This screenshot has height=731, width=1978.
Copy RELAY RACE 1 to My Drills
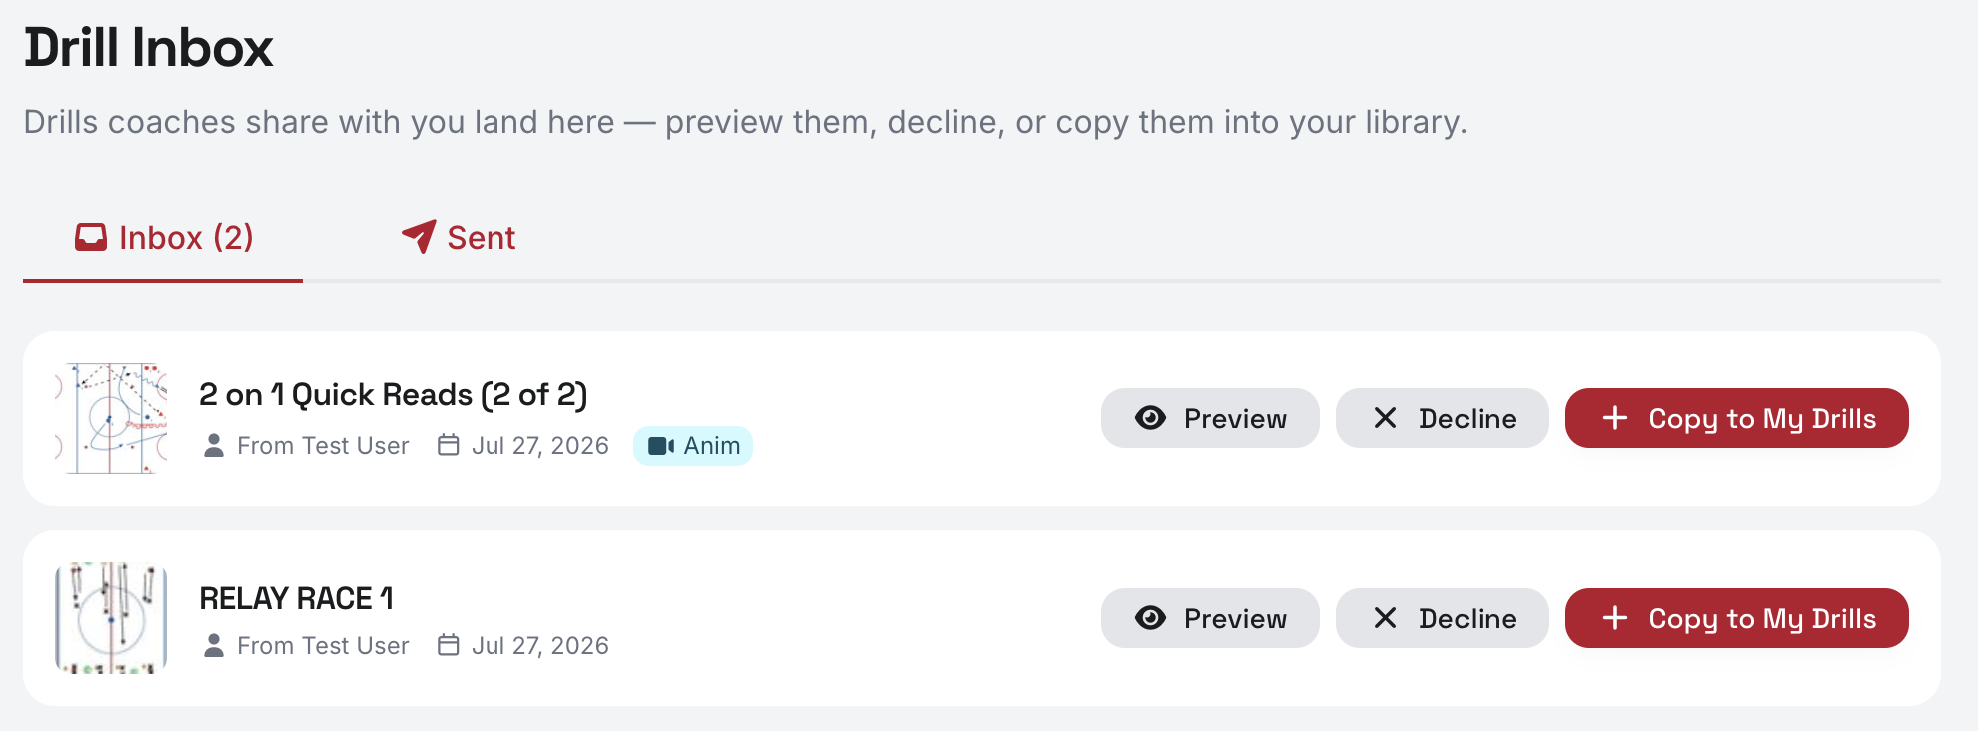pyautogui.click(x=1737, y=618)
